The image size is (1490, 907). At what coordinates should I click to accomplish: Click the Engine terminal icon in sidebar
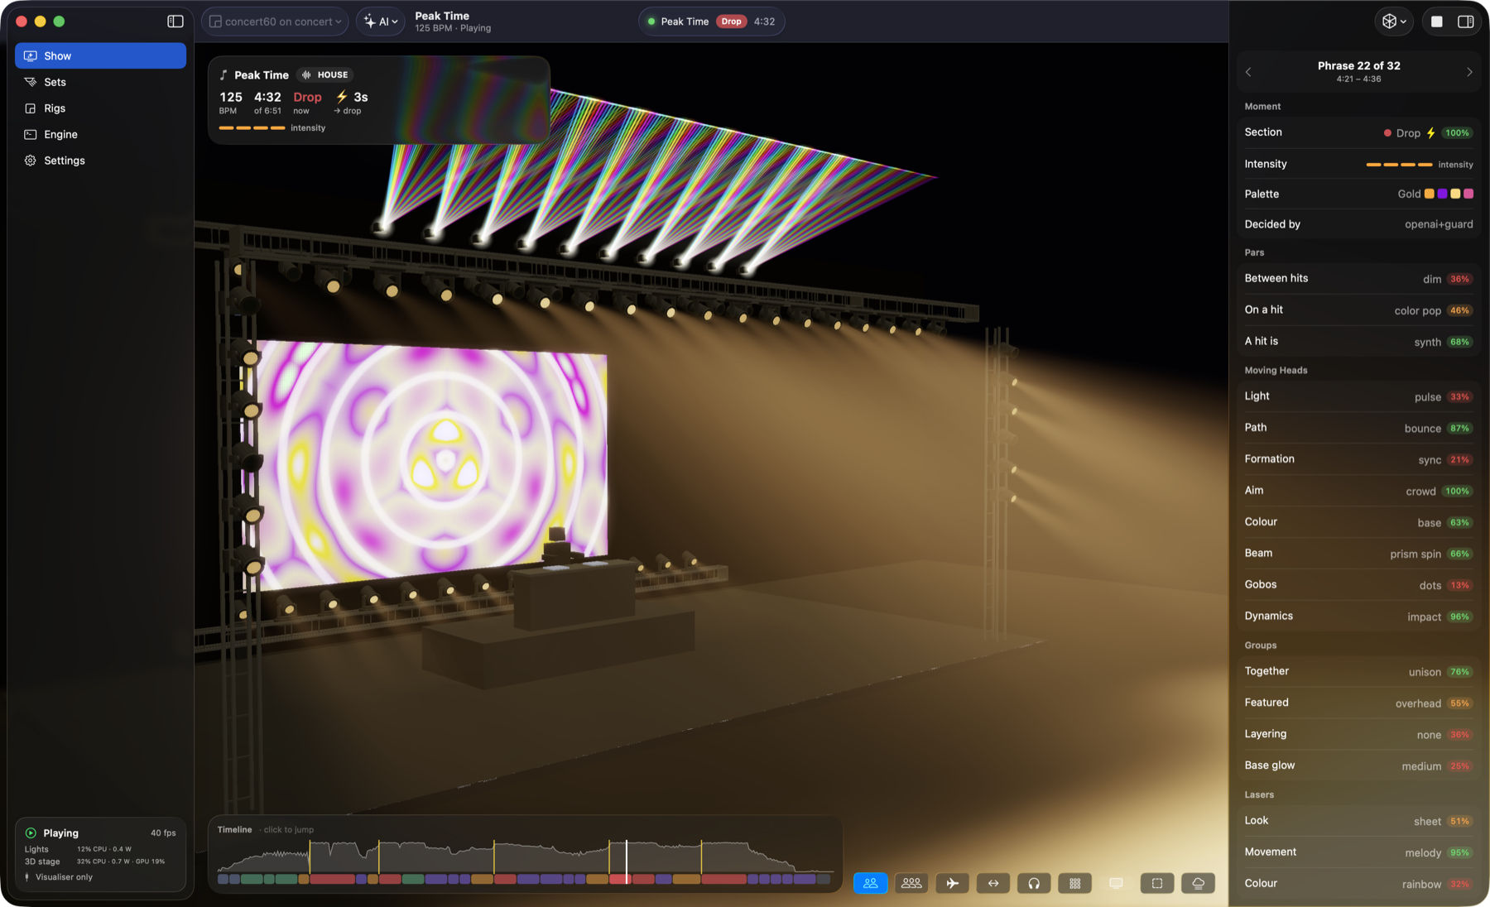click(x=31, y=134)
